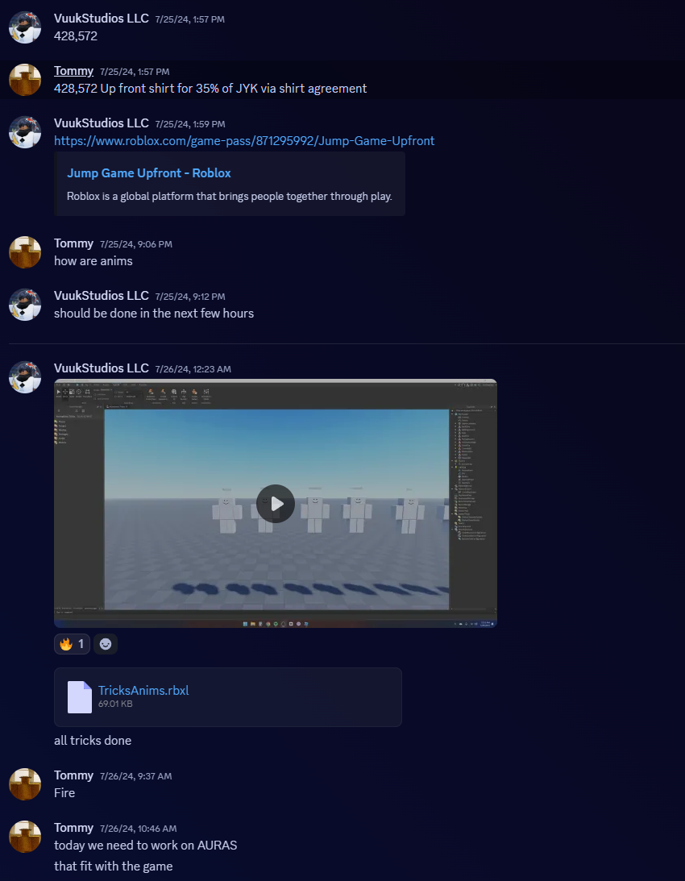Select the 'all tricks done' message

click(93, 741)
